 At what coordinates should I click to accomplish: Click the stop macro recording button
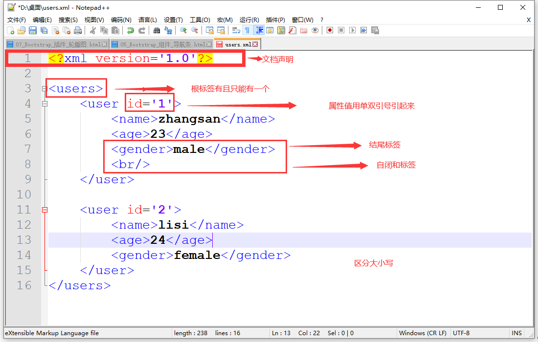[x=341, y=30]
